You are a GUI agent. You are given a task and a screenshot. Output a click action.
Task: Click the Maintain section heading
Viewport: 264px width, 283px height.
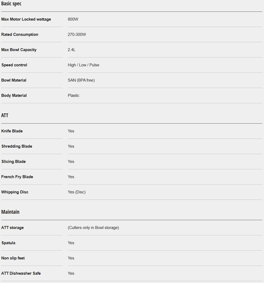pyautogui.click(x=10, y=212)
